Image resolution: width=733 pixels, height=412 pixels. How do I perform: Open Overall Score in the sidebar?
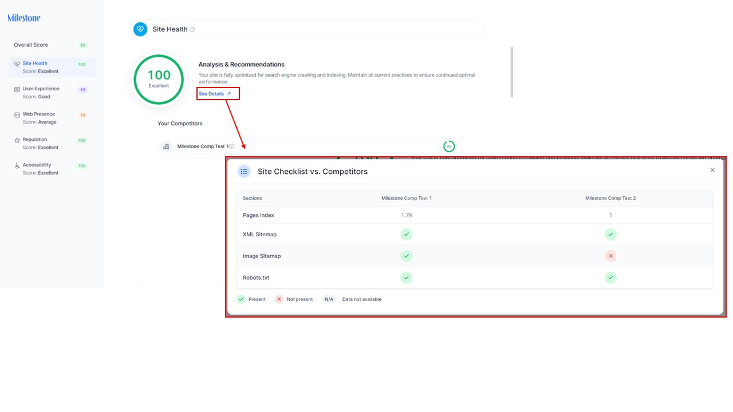(31, 45)
